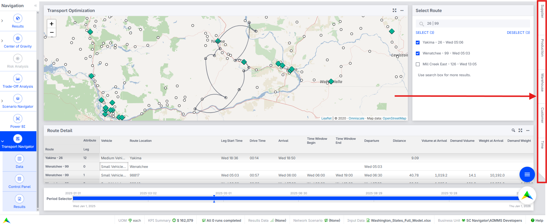Zoom out on the map
Viewport: 547px width, 224px height.
tap(52, 32)
